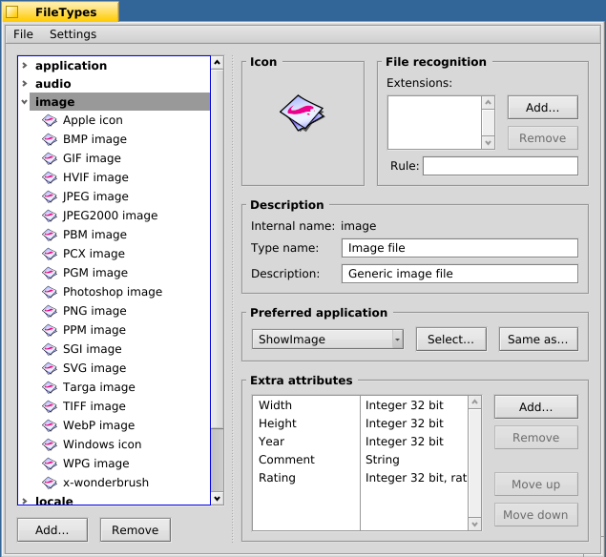Click the PBM image type icon
The width and height of the screenshot is (606, 557).
point(50,235)
